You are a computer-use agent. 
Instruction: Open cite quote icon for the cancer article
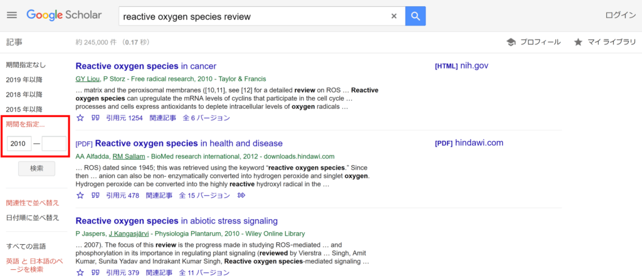click(x=95, y=118)
